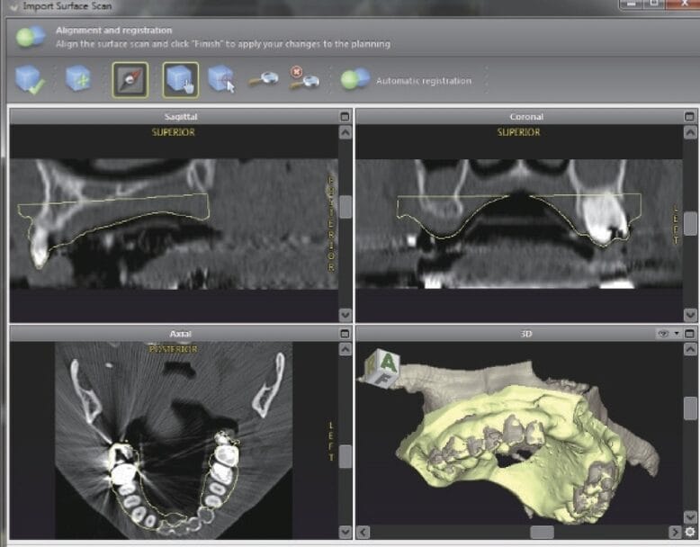Click the Coronal scrollbar up arrow
Image resolution: width=700 pixels, height=547 pixels.
click(690, 132)
